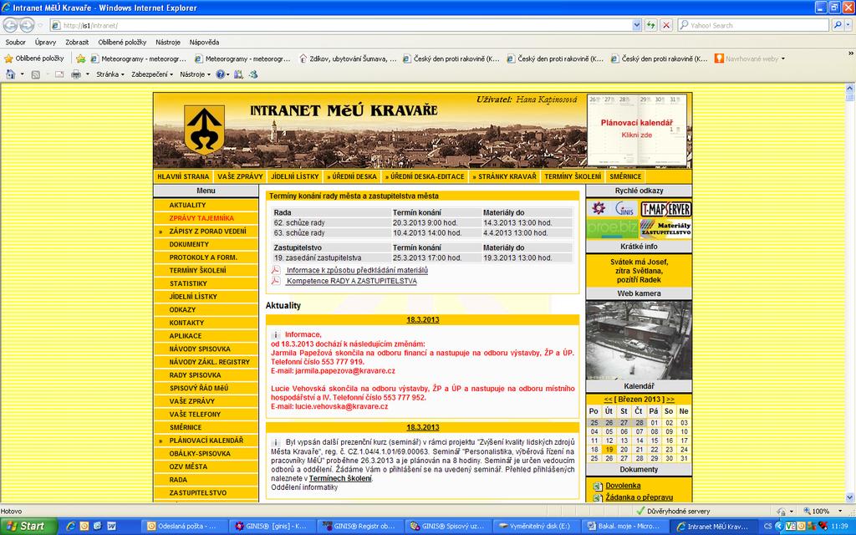Open the Print icon dropdown arrow
This screenshot has width=856, height=535.
coord(87,74)
